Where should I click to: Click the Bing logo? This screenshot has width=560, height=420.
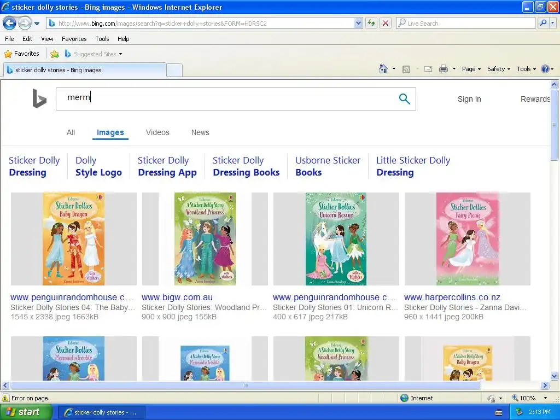coord(39,98)
